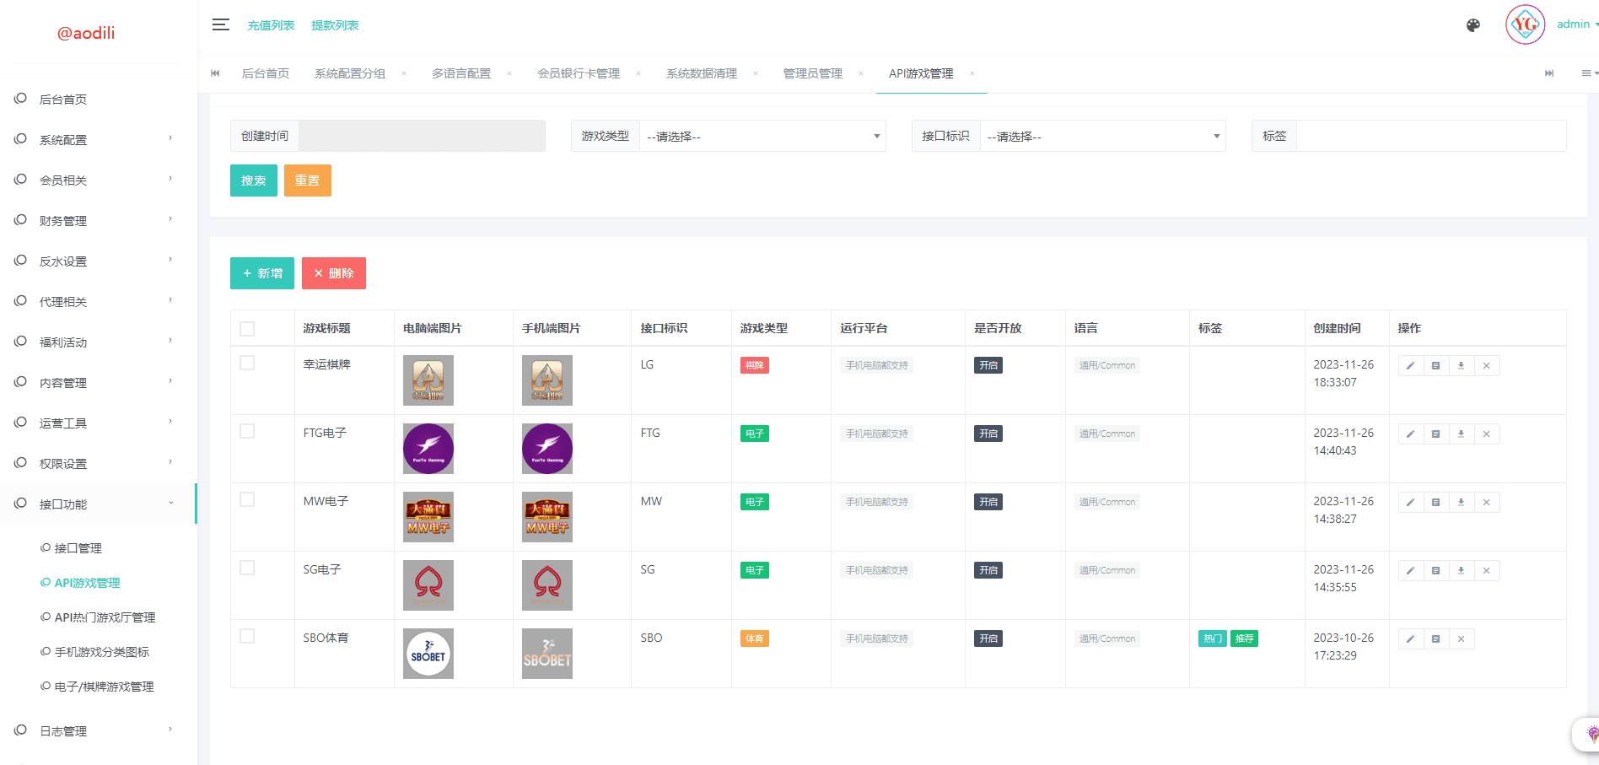This screenshot has width=1599, height=765.
Task: Open the 游戏类型 dropdown
Action: [x=762, y=137]
